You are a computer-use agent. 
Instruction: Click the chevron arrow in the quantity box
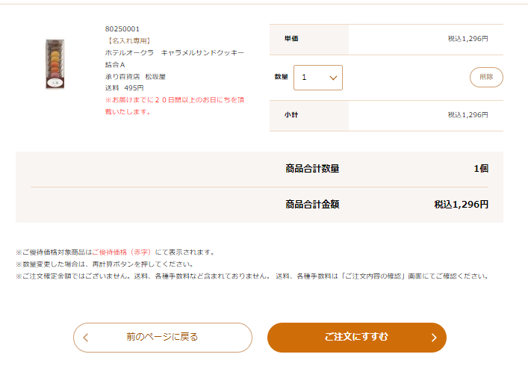pos(333,78)
